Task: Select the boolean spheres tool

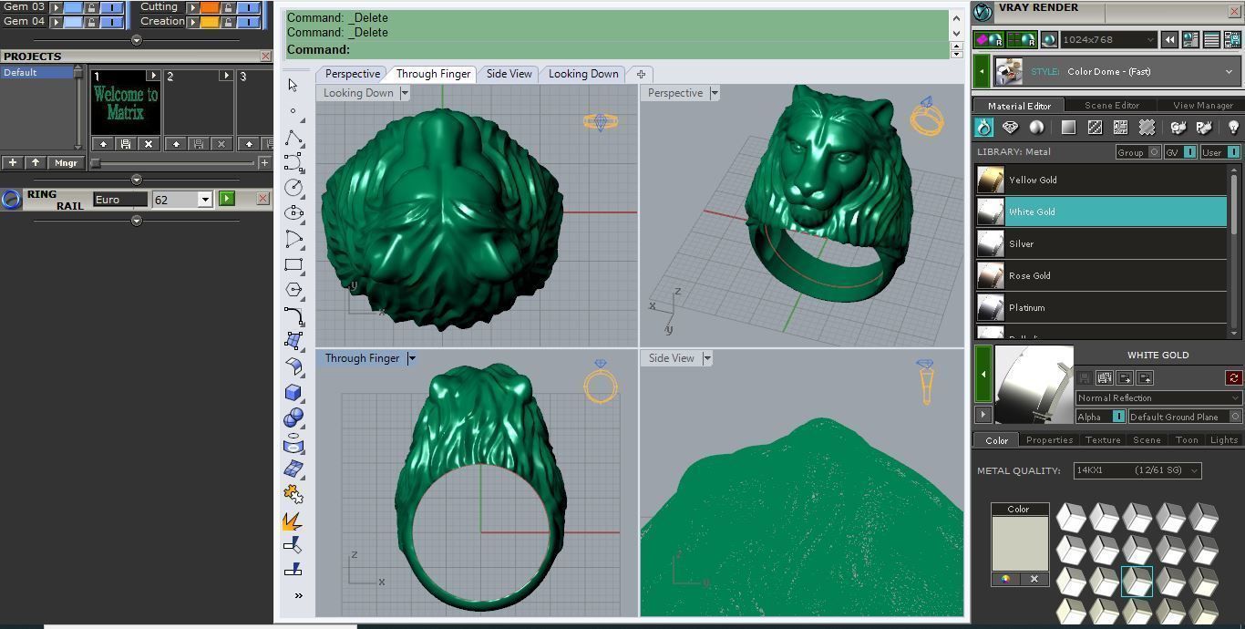Action: 293,418
